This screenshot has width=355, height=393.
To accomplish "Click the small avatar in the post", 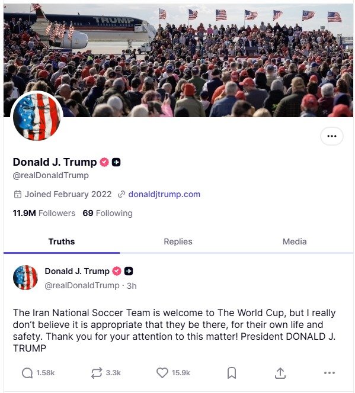I will (x=25, y=278).
